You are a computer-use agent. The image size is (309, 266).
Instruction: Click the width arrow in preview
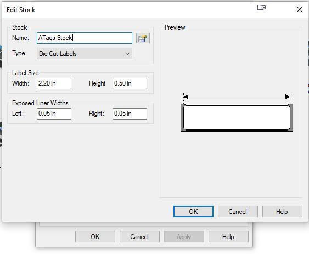(237, 97)
